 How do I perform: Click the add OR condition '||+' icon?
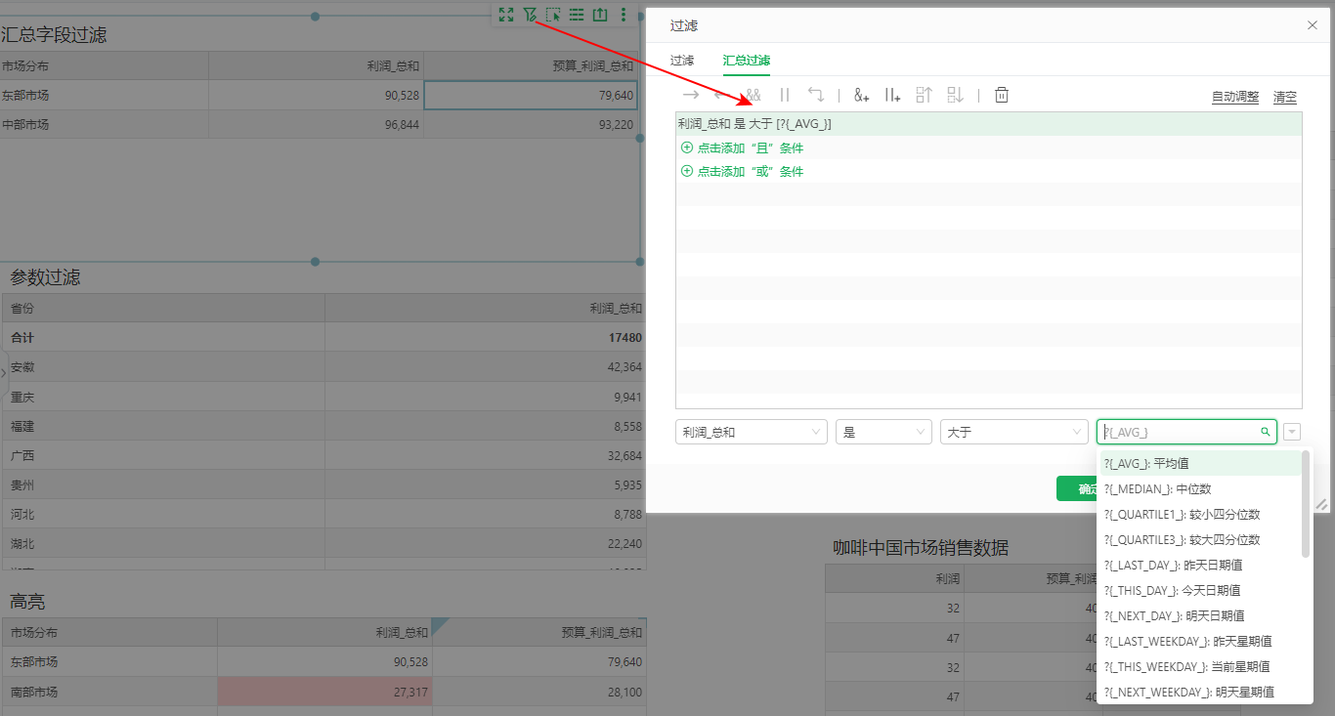click(x=892, y=95)
